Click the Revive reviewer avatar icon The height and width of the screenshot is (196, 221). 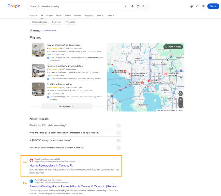pos(48,58)
